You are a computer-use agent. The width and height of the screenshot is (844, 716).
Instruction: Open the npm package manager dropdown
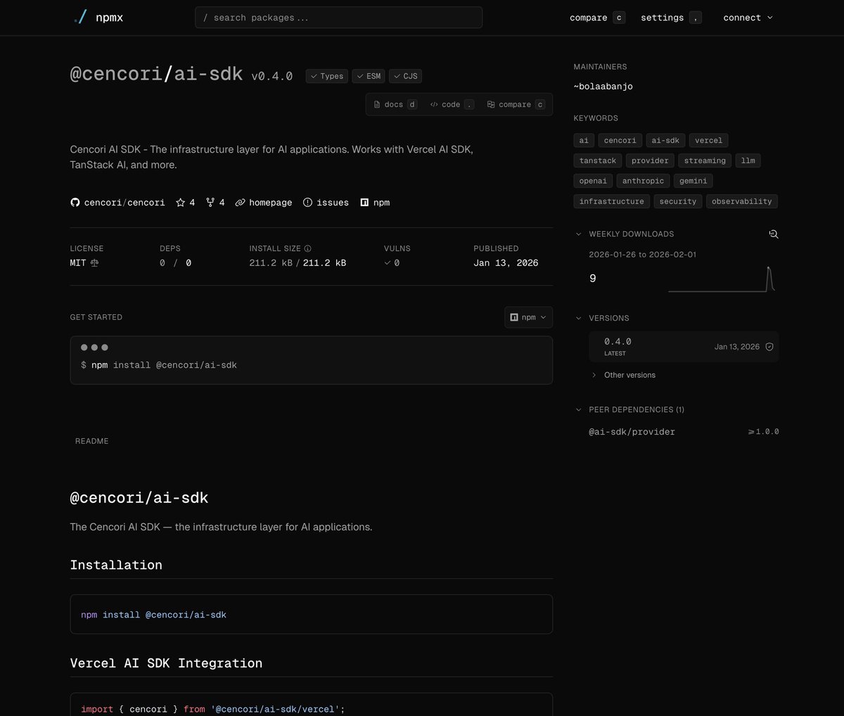click(528, 317)
